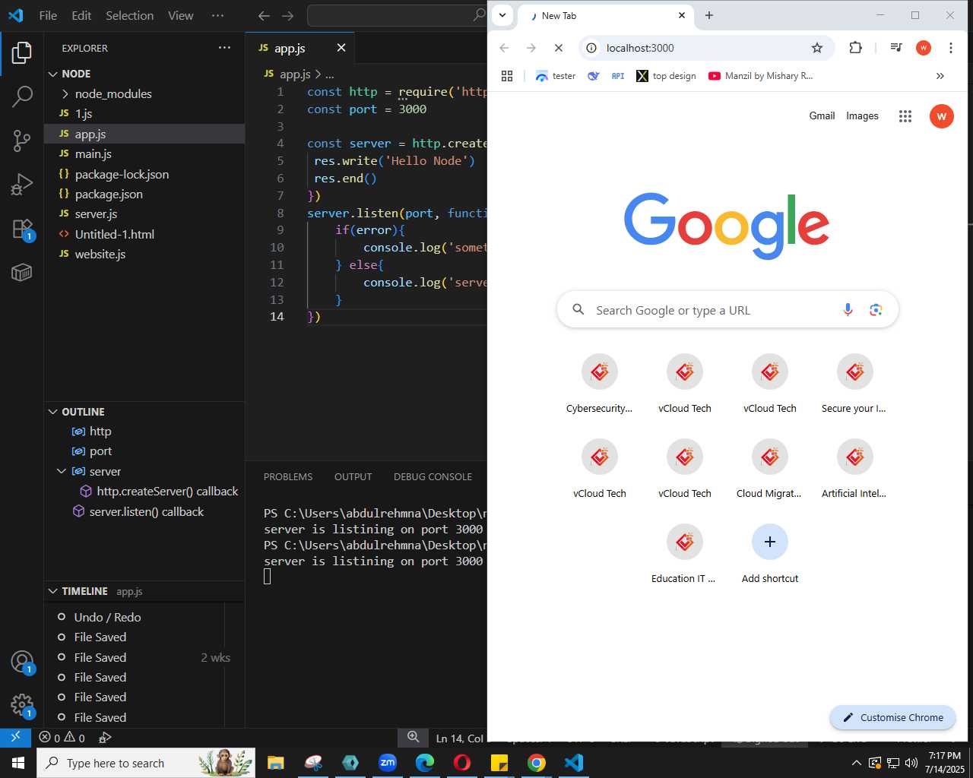Go forward with VS Code title bar arrow
The image size is (973, 778).
(288, 15)
